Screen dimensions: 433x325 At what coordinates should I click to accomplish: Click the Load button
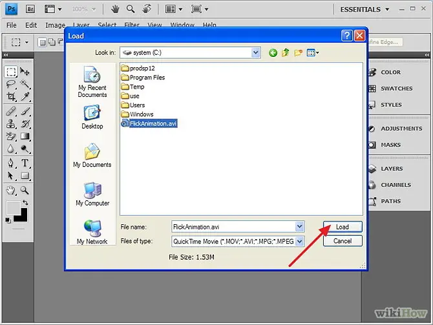pyautogui.click(x=343, y=227)
